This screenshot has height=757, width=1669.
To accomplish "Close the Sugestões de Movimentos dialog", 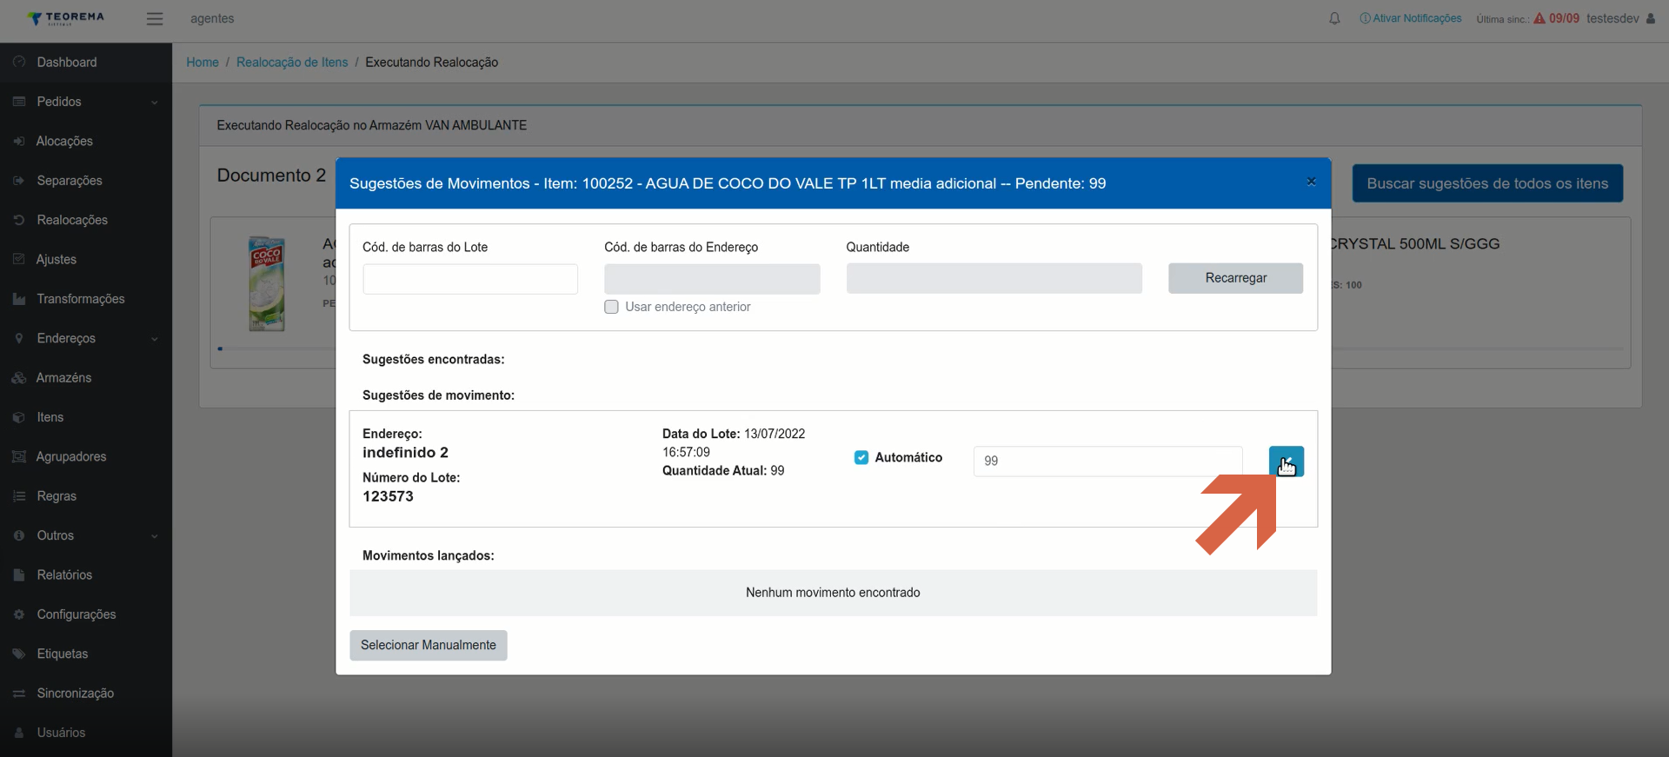I will click(1311, 182).
